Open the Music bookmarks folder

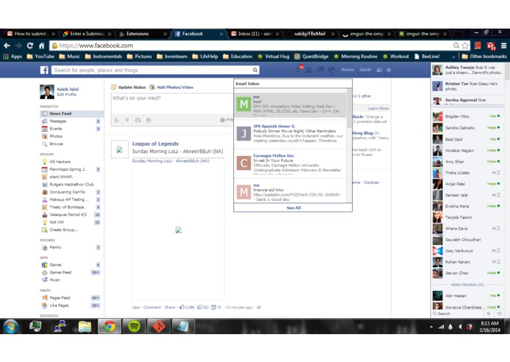pos(70,56)
